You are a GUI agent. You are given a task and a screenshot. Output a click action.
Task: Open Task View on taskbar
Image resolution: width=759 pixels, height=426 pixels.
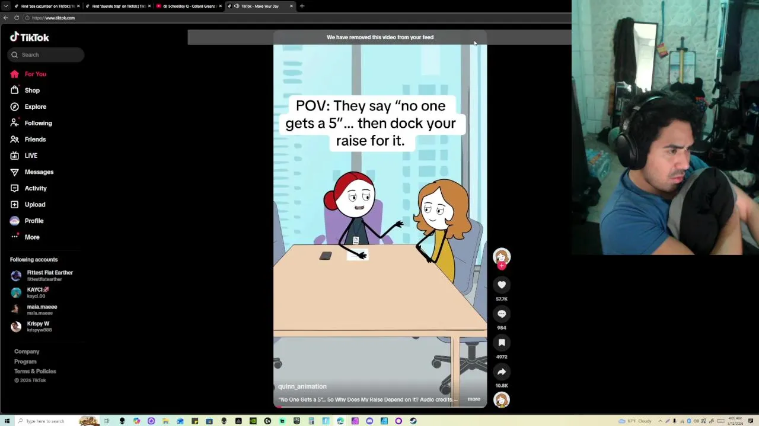pyautogui.click(x=107, y=421)
